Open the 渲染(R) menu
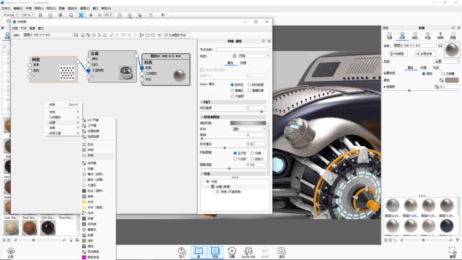The height and width of the screenshot is (260, 462). (72, 8)
